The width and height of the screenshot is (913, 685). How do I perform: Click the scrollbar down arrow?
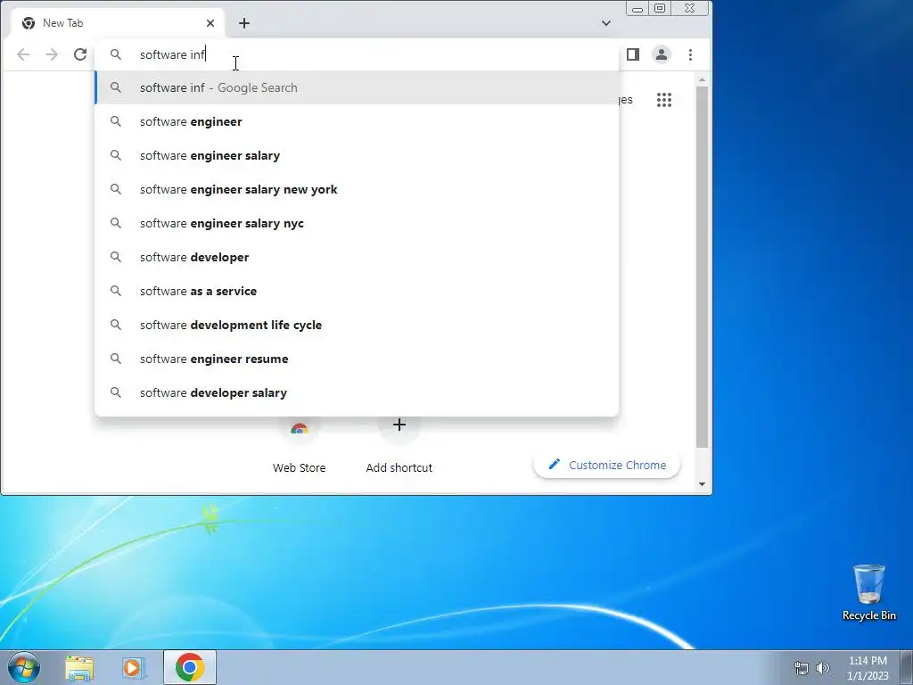[703, 484]
